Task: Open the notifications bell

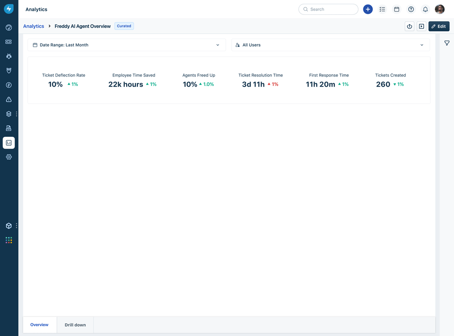Action: coord(425,9)
